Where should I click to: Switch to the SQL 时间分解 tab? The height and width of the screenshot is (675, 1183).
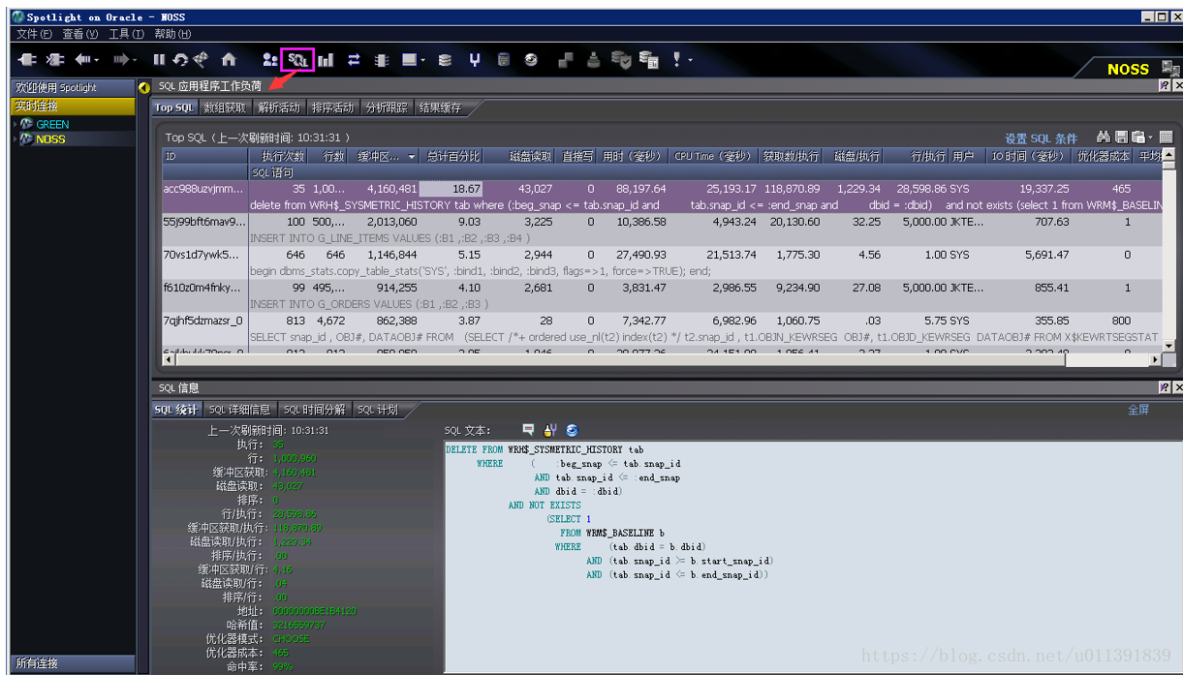pos(314,410)
